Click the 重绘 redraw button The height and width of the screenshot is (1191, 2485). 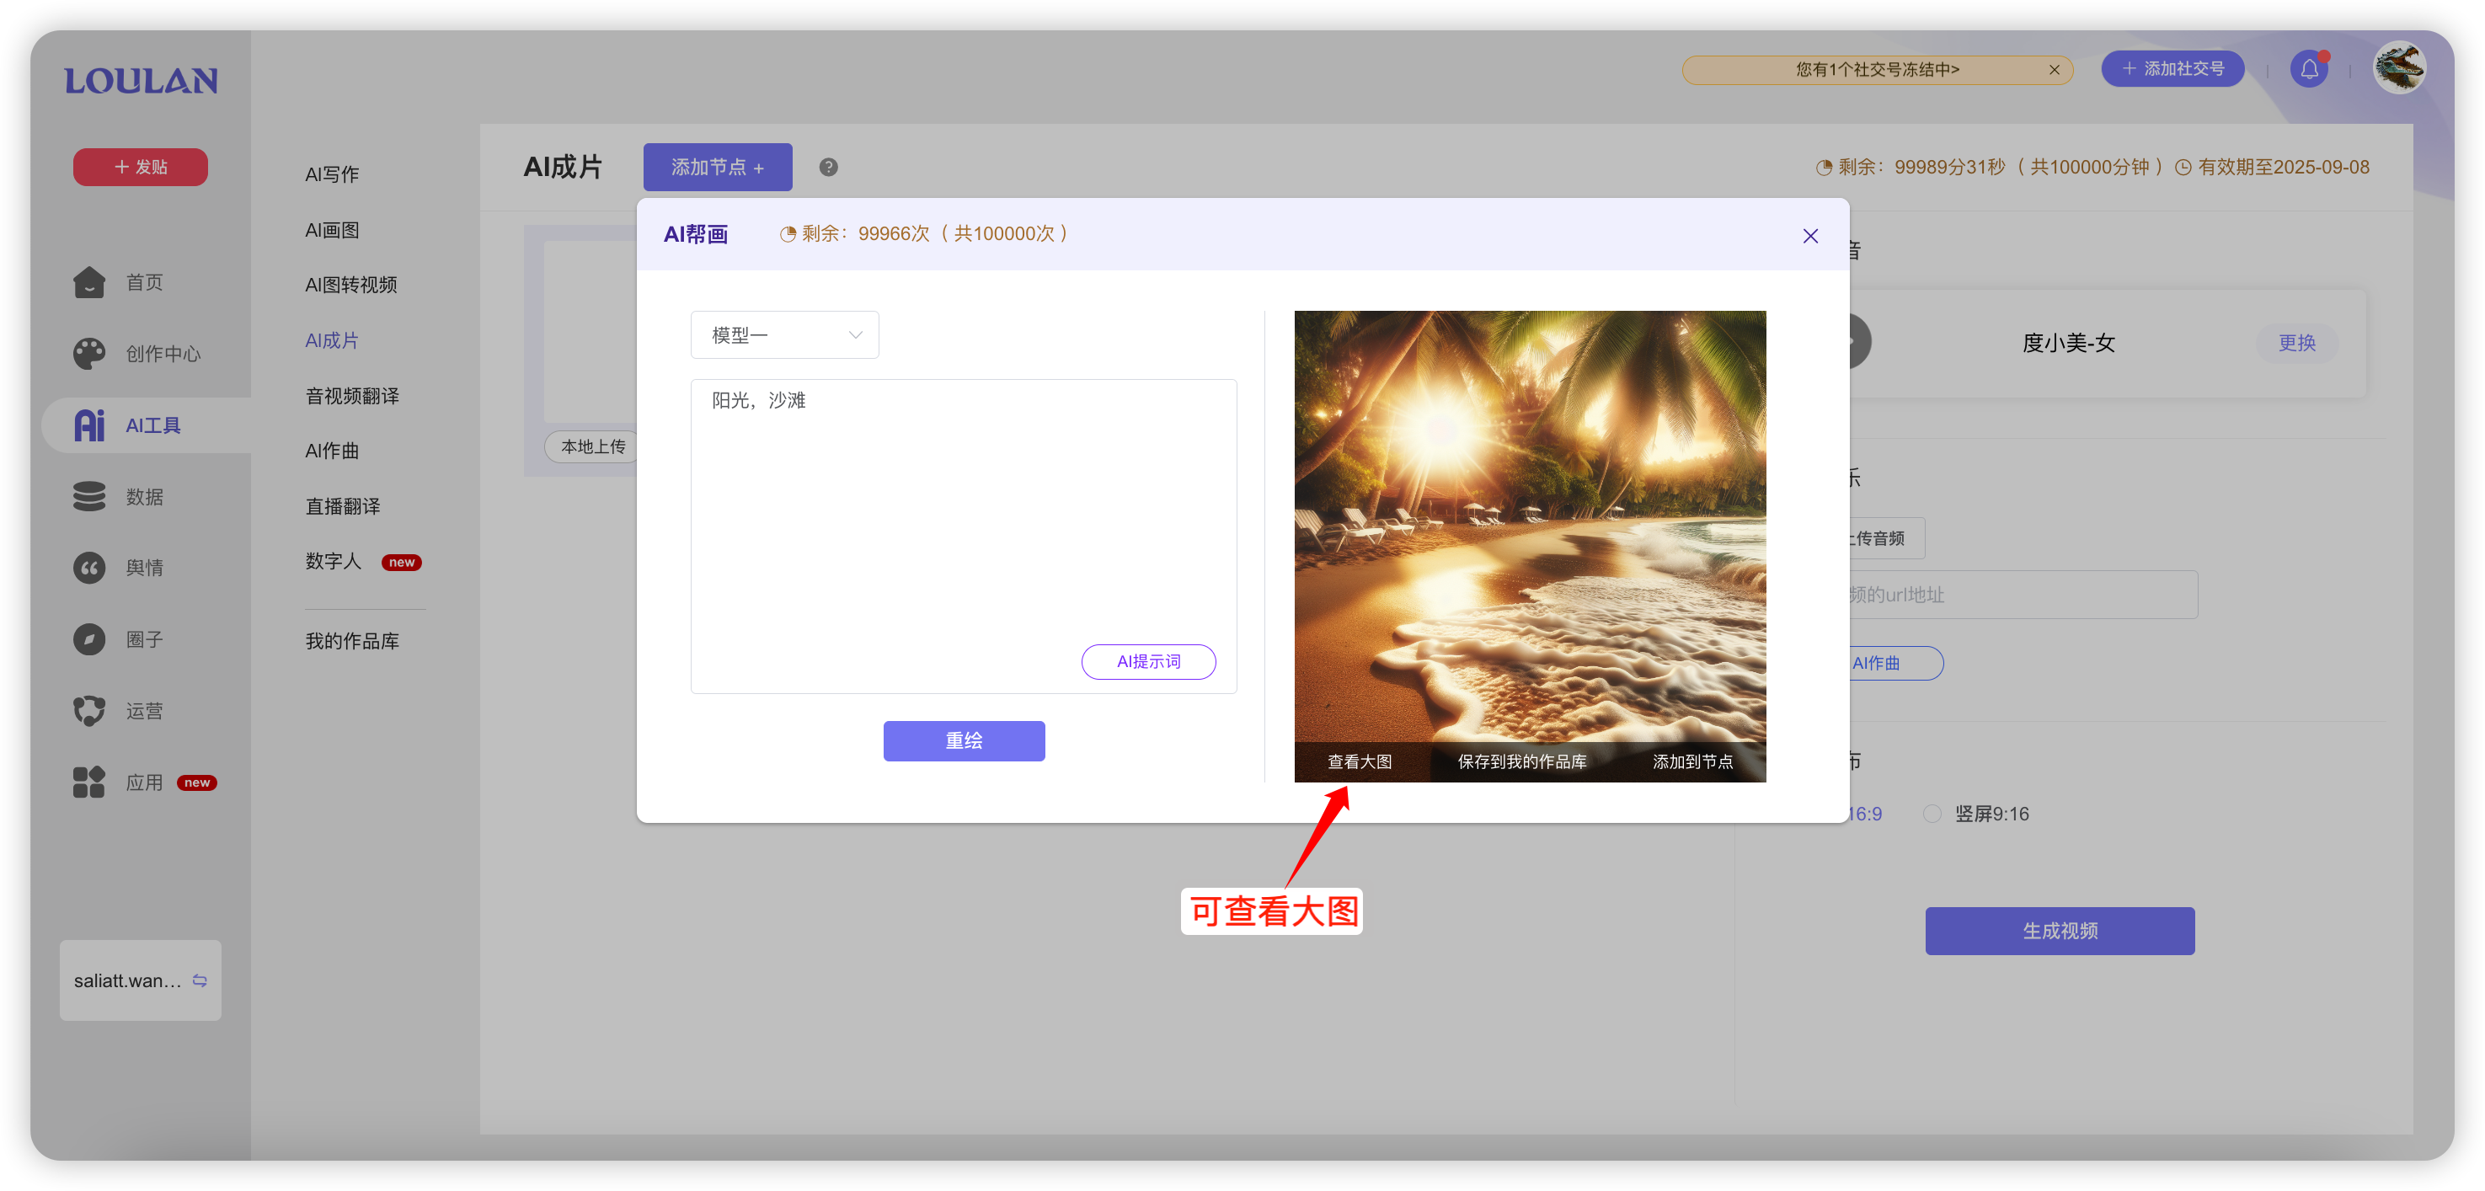[x=964, y=741]
